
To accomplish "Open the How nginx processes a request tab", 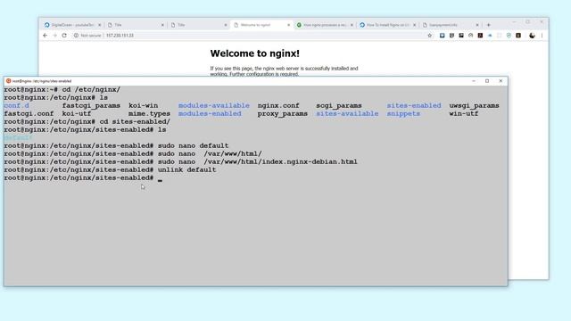I will point(325,25).
